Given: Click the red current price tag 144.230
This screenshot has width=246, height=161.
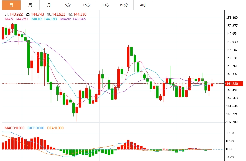Looking at the screenshot, I should (x=234, y=84).
